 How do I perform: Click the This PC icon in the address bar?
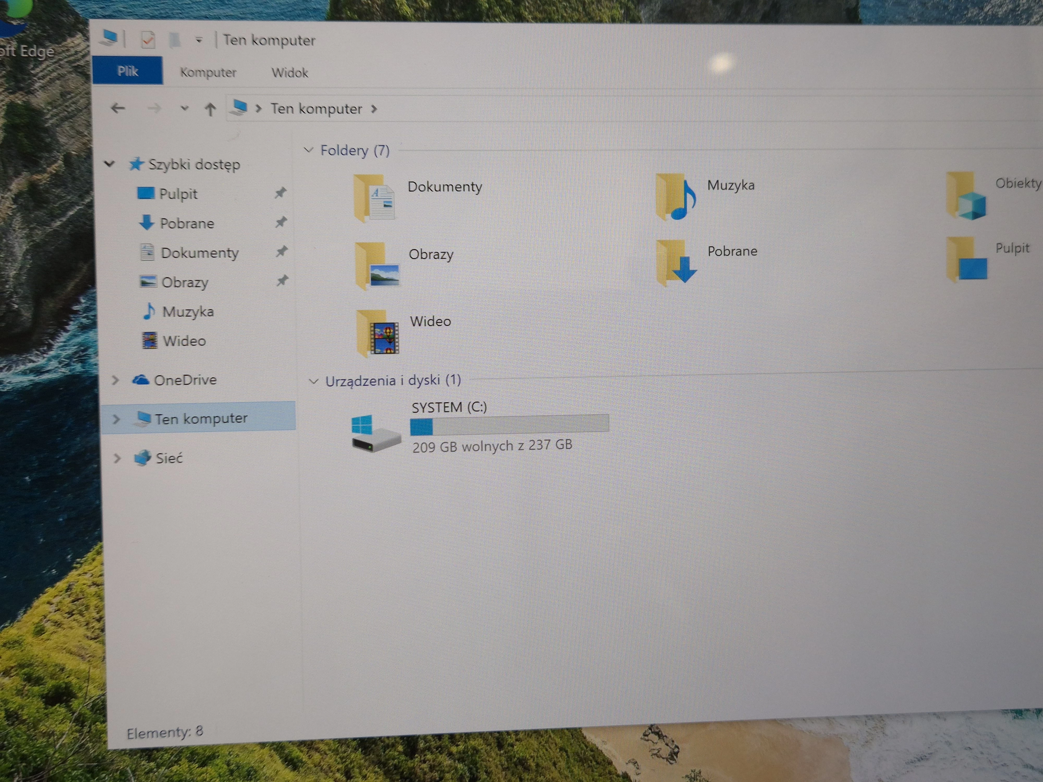coord(240,108)
